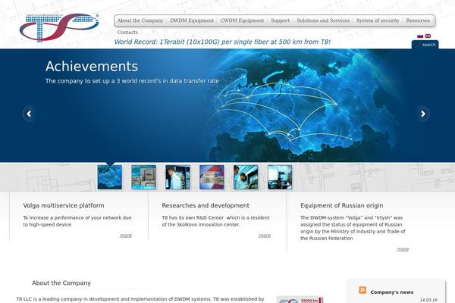This screenshot has width=455, height=303.
Task: Open Researches and development heading
Action: (x=206, y=205)
